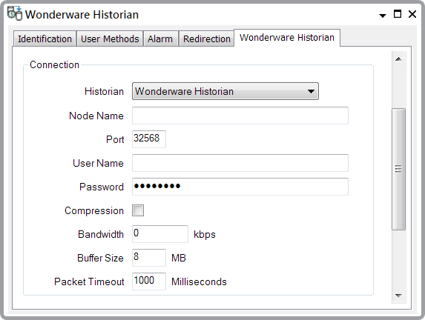
Task: Click the Wonderware Historian window icon
Action: point(15,13)
